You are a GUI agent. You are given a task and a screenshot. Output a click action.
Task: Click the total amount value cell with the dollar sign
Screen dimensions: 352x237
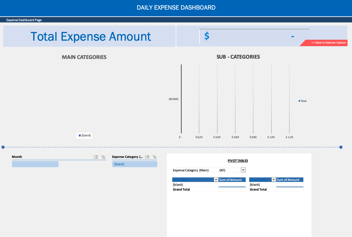tap(254, 36)
